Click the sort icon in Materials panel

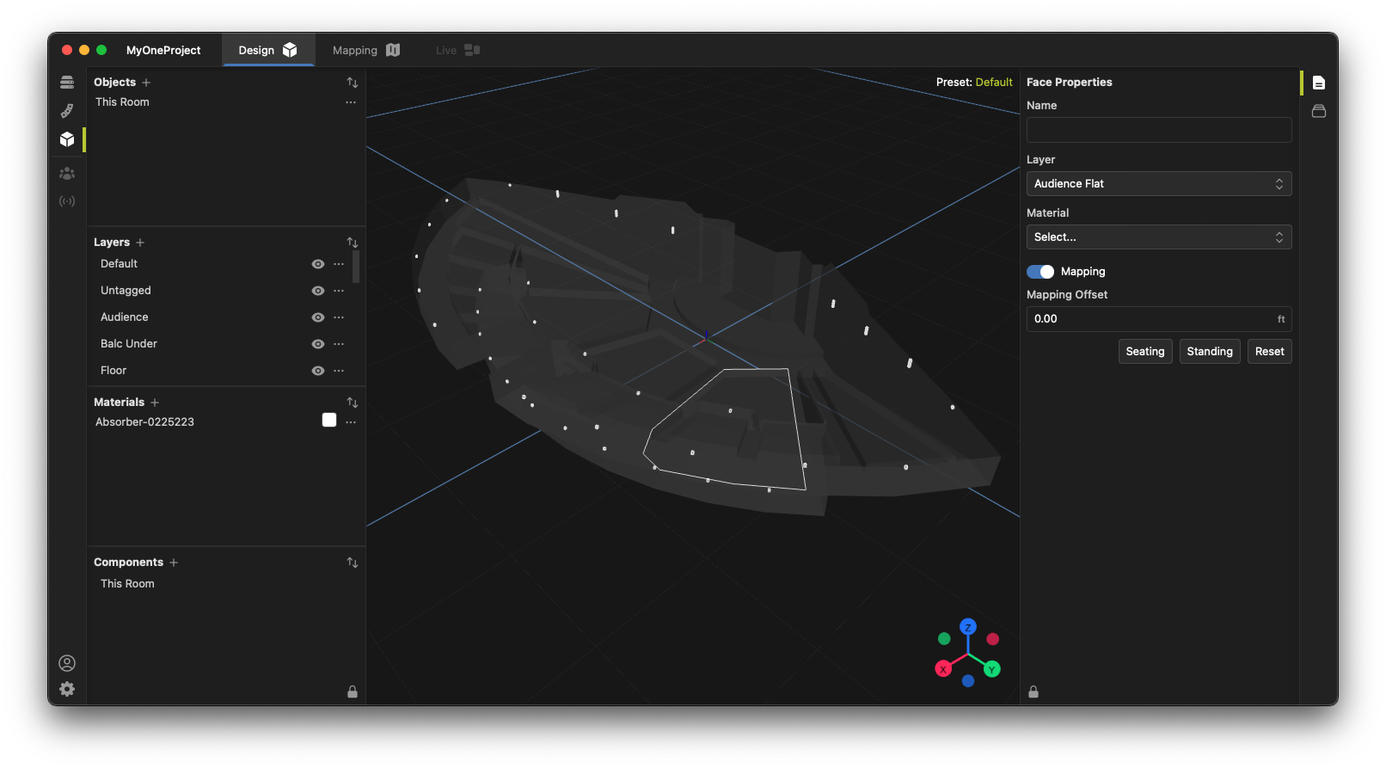(x=353, y=403)
